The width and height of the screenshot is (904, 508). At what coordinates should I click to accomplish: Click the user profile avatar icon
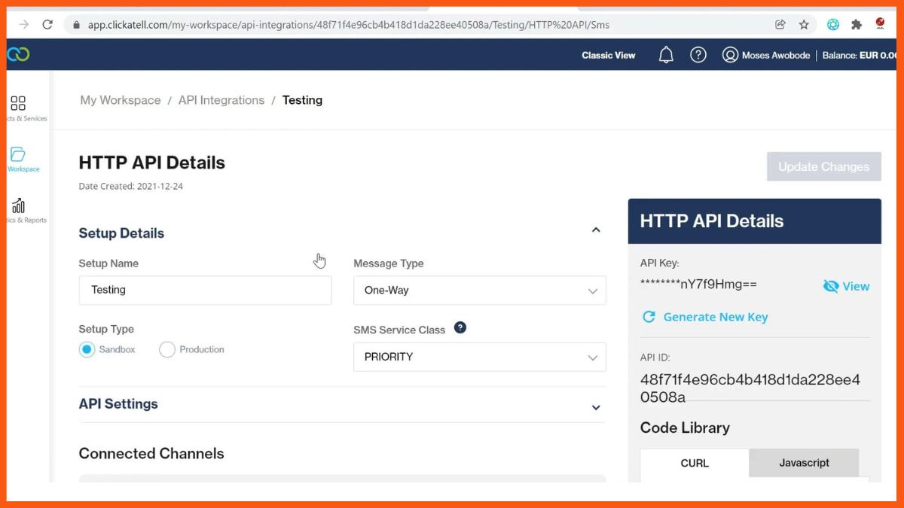[x=729, y=55]
